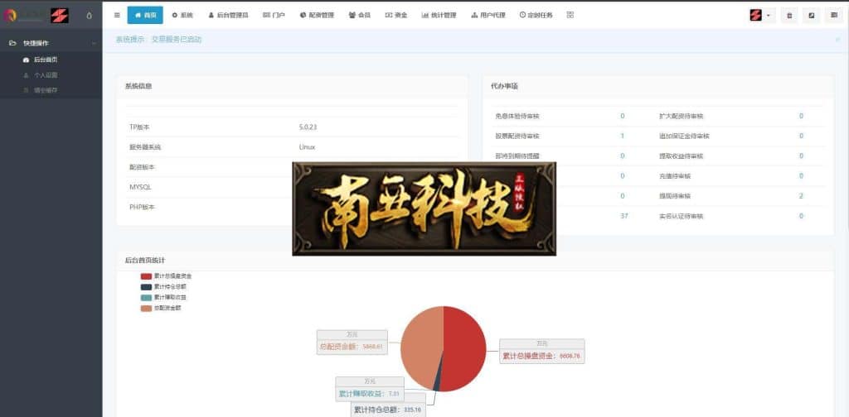Screen dimensions: 849x417
Task: Click the count 37 in 代办事项
Action: coord(623,215)
